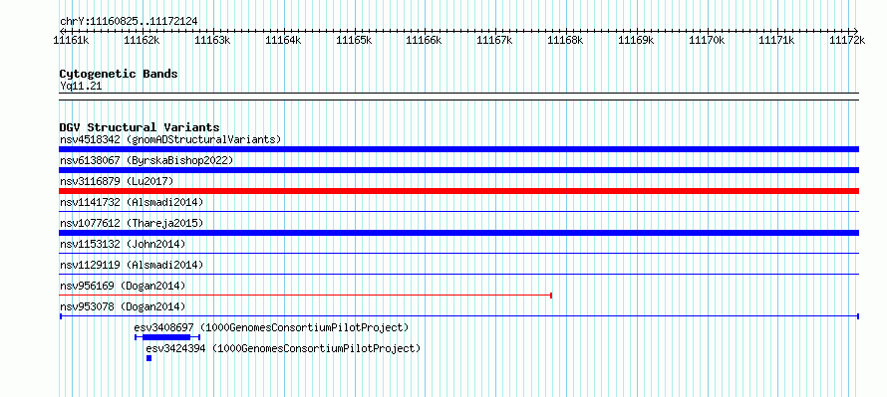Viewport: 887px width, 397px height.
Task: Click the 11163k ruler label
Action: pos(212,40)
